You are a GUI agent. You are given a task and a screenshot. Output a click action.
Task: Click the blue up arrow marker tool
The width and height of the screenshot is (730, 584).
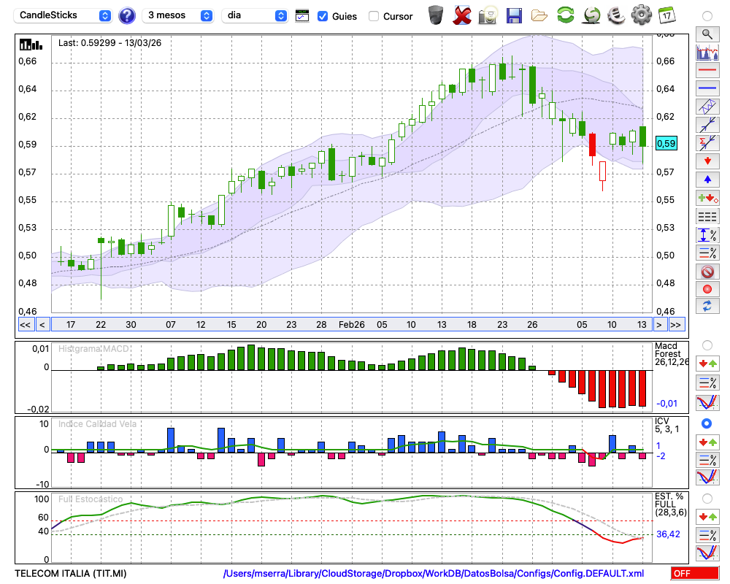tap(707, 179)
